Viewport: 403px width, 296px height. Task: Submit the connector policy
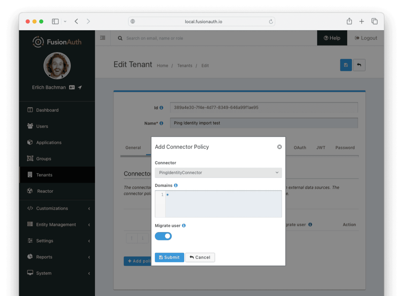tap(169, 257)
